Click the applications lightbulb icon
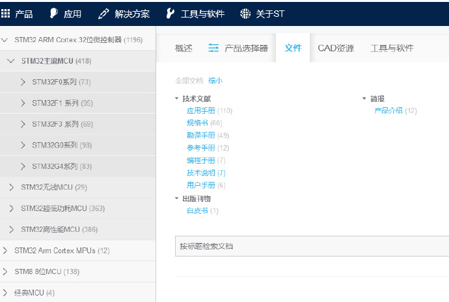This screenshot has height=302, width=449. click(x=53, y=13)
